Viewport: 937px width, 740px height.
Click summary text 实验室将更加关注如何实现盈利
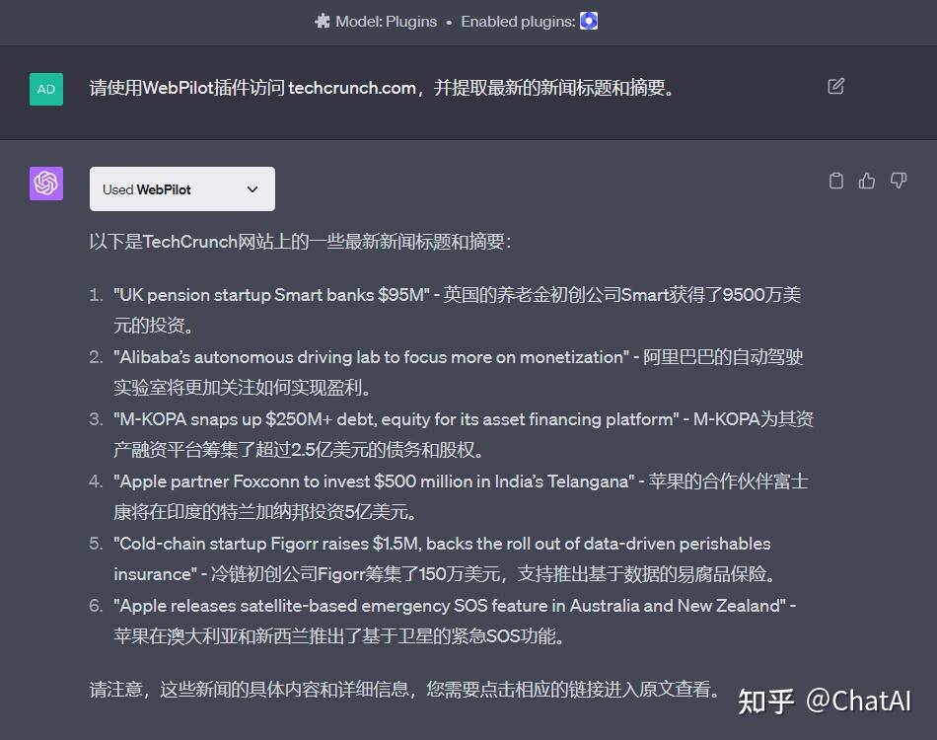point(242,388)
